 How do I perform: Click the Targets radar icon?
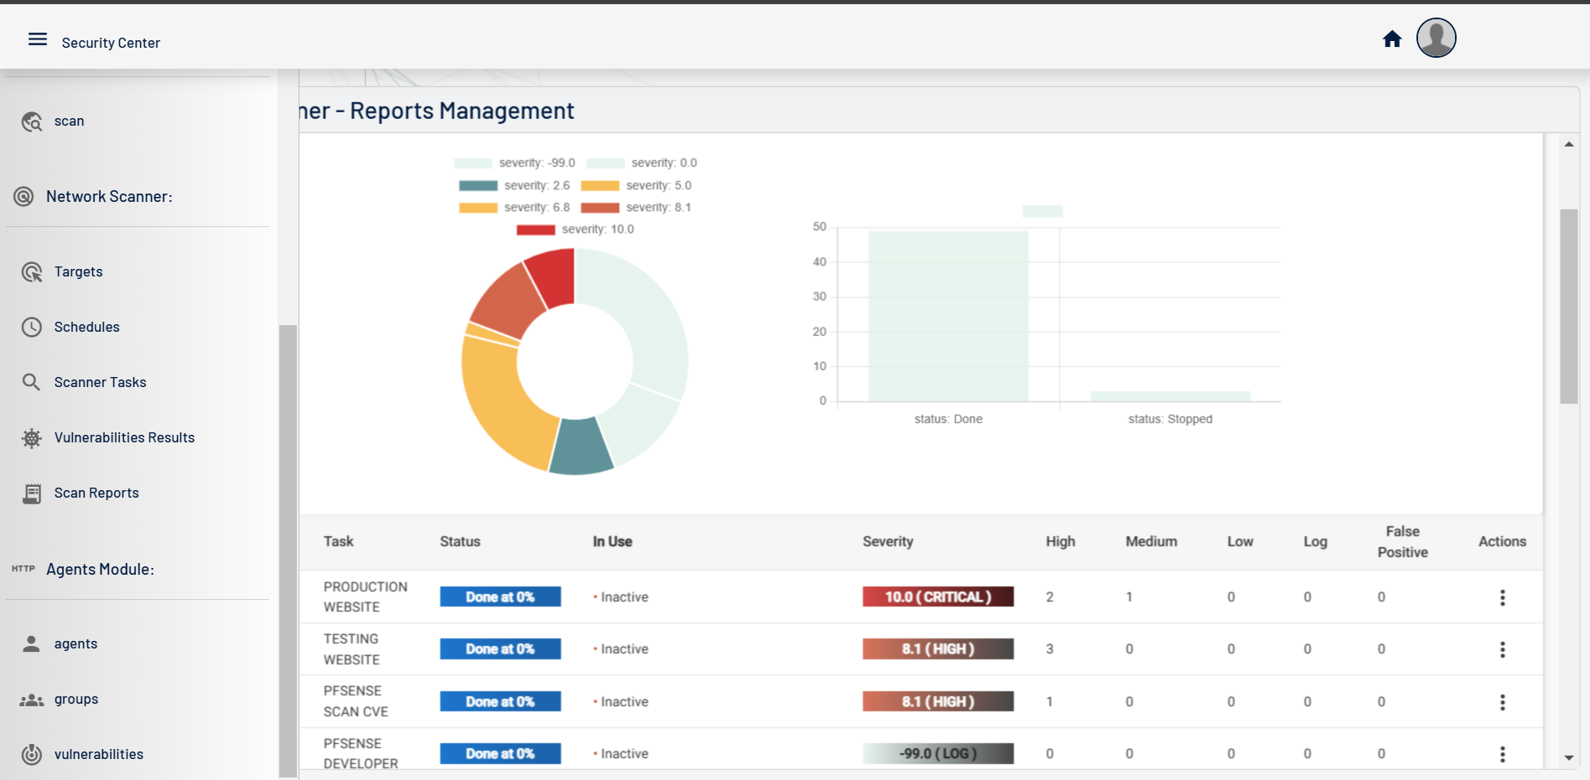pos(32,272)
